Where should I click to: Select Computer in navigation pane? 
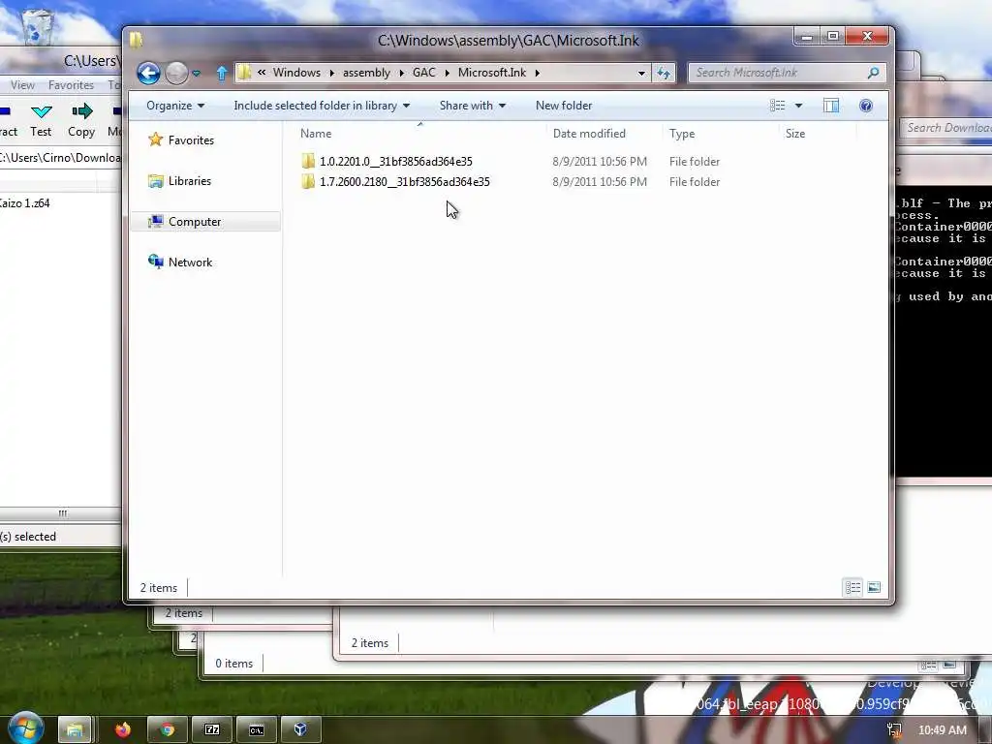[205, 222]
